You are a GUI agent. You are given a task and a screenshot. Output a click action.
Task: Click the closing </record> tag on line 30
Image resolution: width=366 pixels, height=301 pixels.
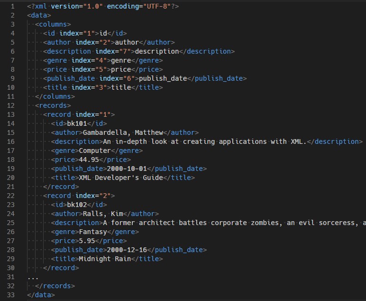tap(61, 268)
